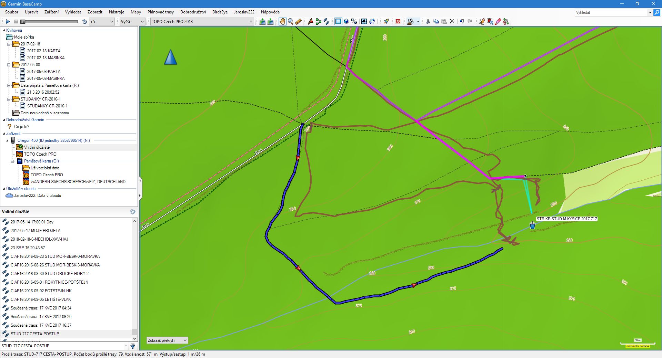Open the playback speed x 5 dropdown

click(x=102, y=22)
